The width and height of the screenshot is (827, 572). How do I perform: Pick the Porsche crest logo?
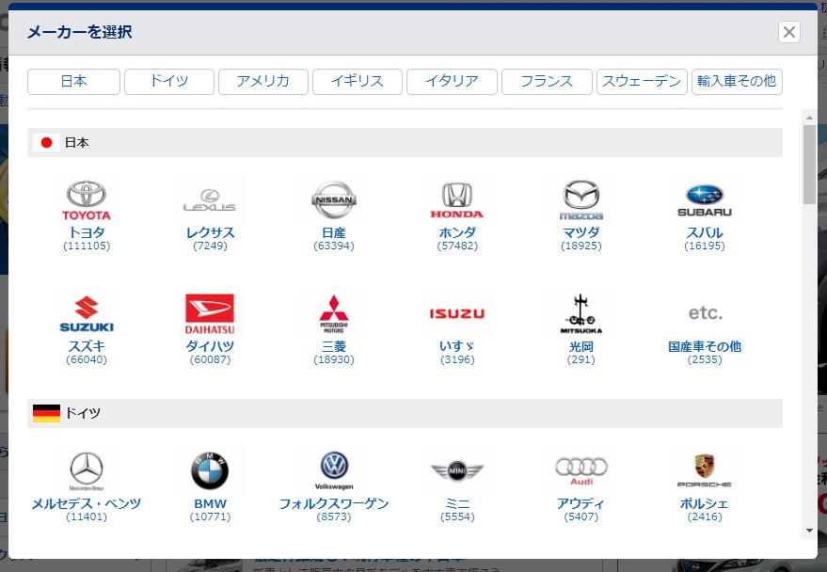pos(705,470)
